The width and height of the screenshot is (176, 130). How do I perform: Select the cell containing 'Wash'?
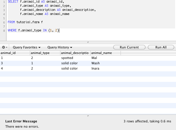point(106,63)
